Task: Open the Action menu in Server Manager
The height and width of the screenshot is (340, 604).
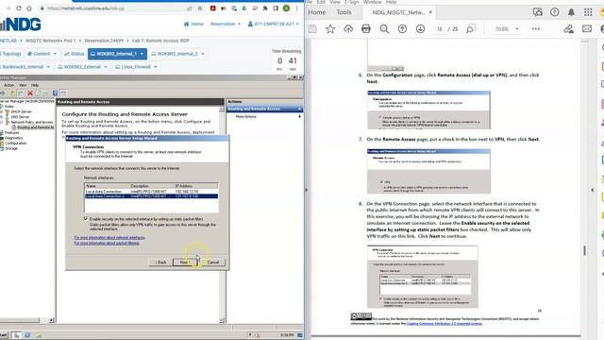Action: pyautogui.click(x=8, y=85)
